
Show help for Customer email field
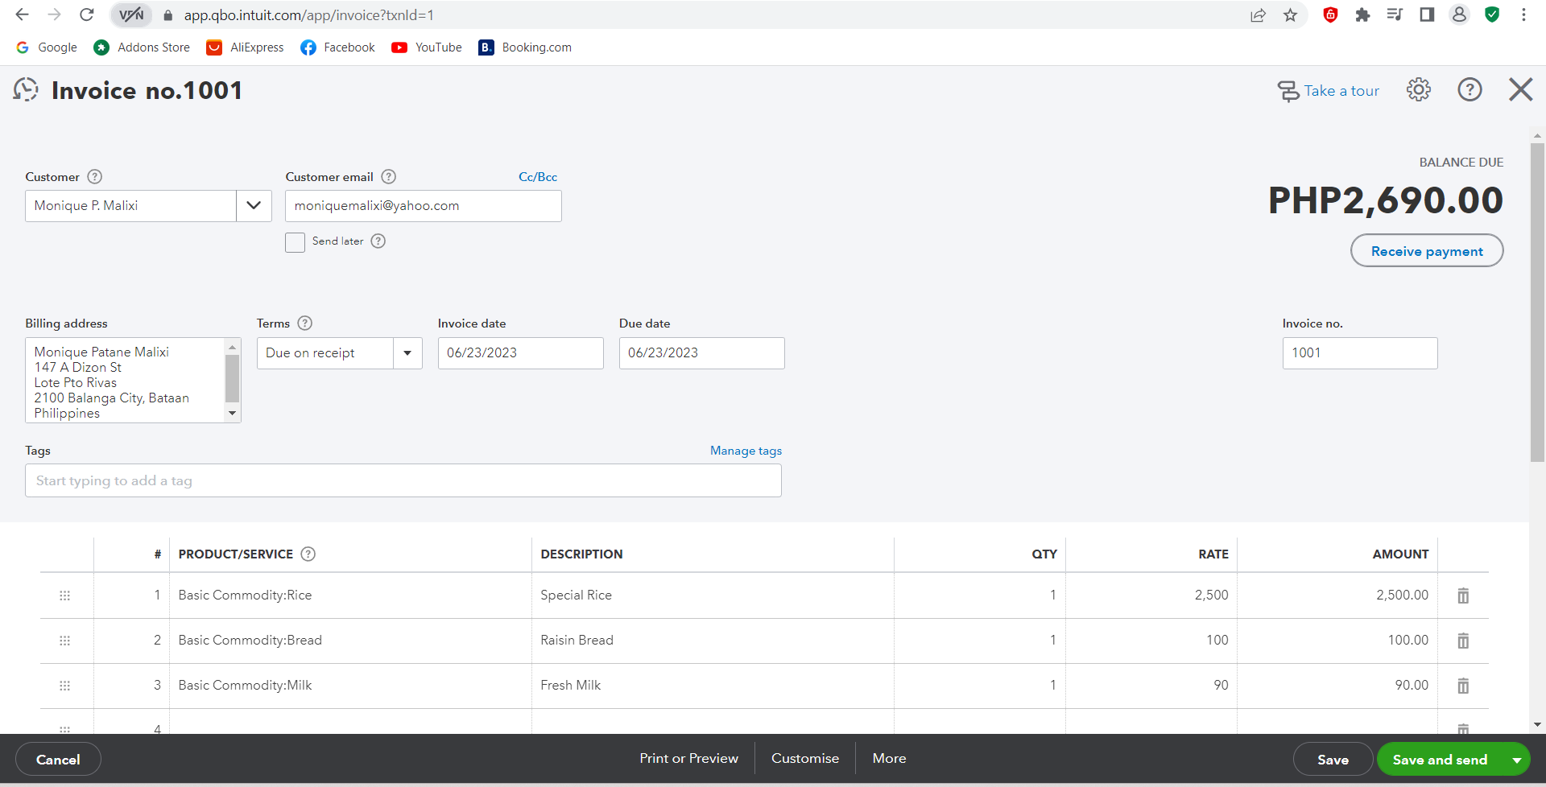coord(388,176)
